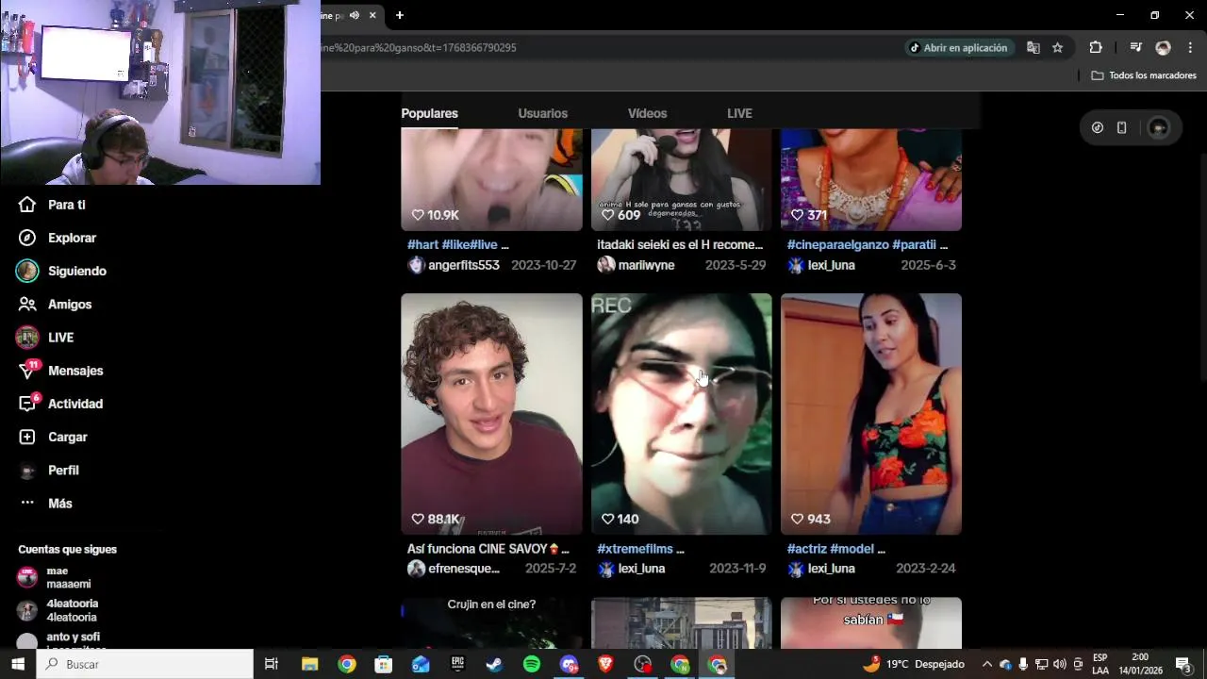Open Discord from the taskbar
Screen dimensions: 1207x679
(x=569, y=664)
